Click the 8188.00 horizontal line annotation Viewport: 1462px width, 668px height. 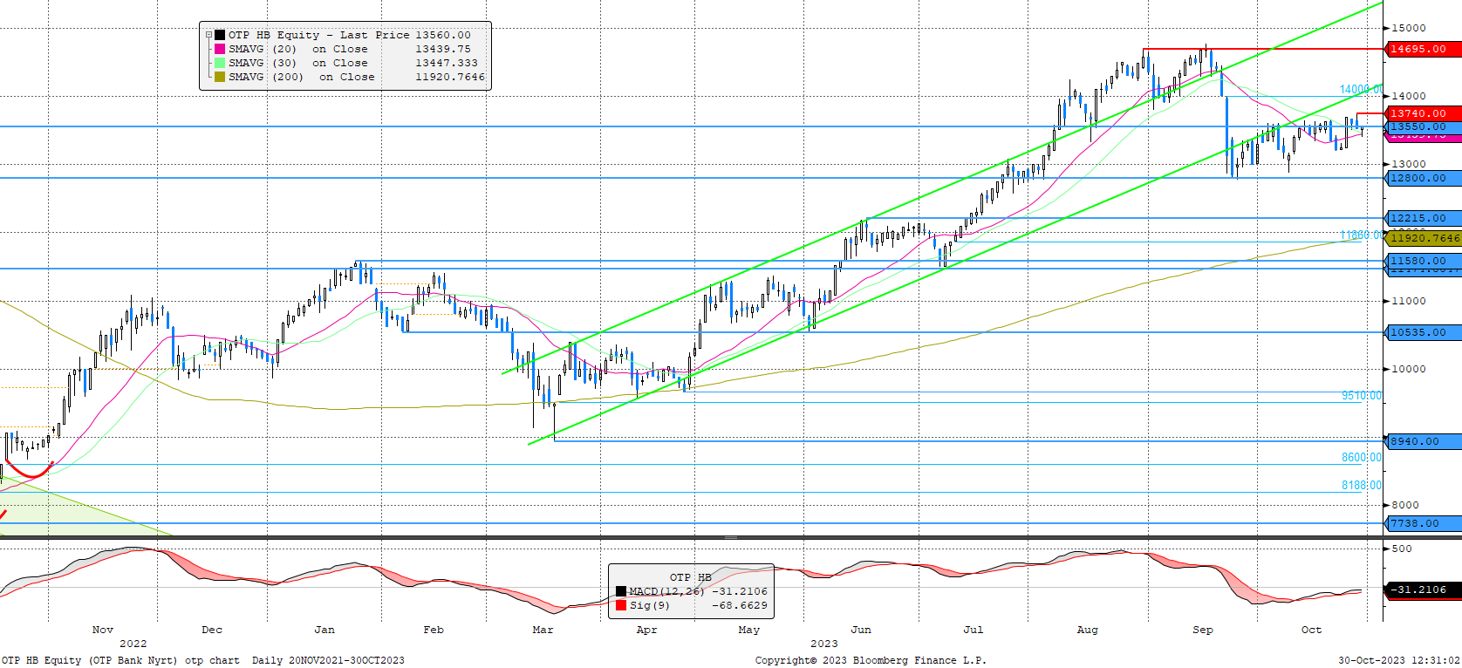click(1362, 486)
